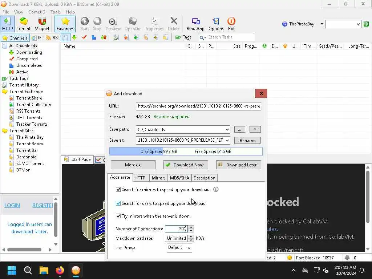Select the Downloading filter in sidebar
372x279 pixels.
(x=29, y=52)
